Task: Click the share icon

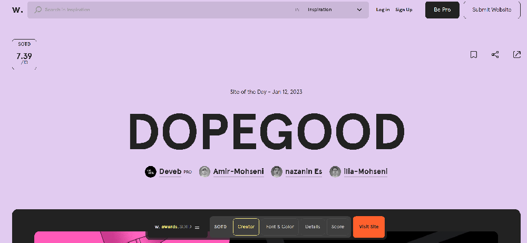Action: coord(495,54)
